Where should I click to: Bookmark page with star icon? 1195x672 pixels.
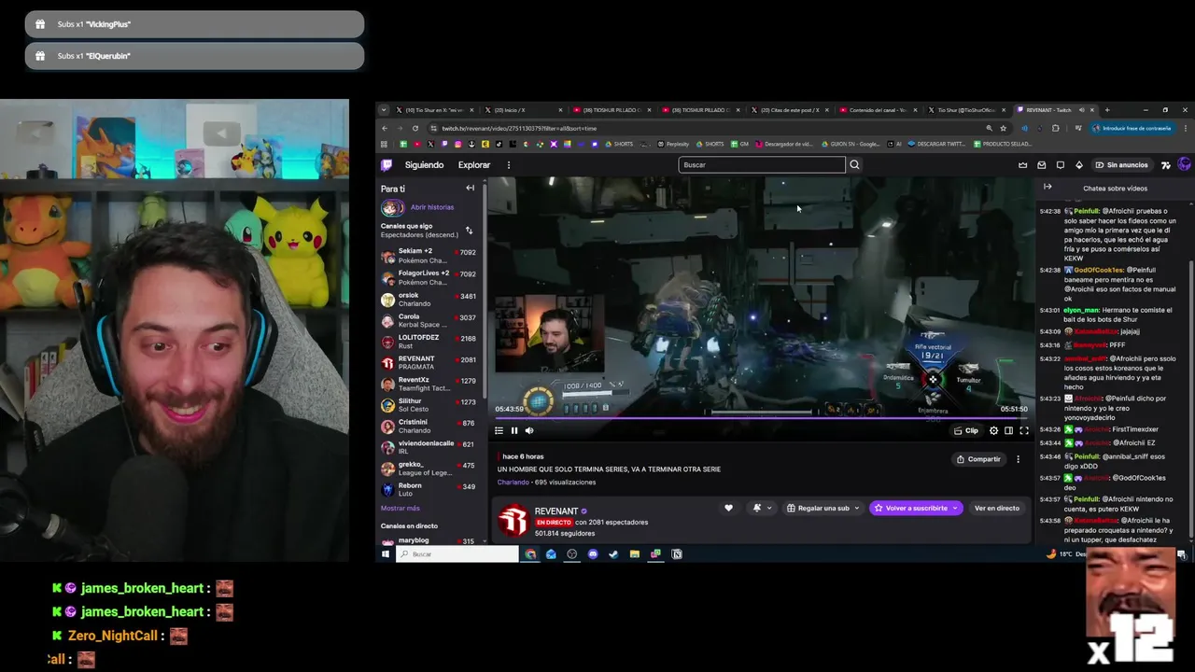pos(1003,128)
